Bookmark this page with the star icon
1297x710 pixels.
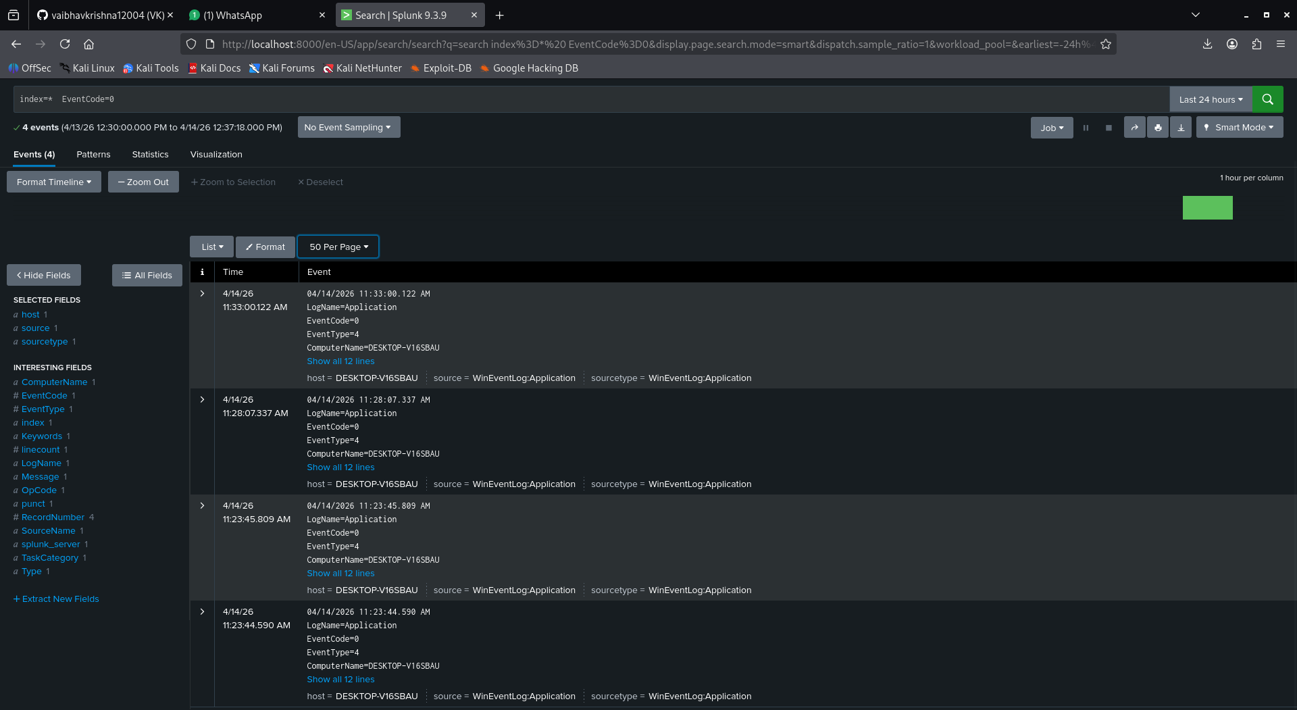coord(1106,44)
